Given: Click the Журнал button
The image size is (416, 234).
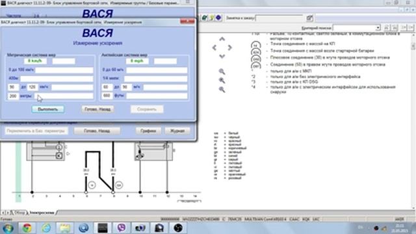Looking at the screenshot, I should pyautogui.click(x=177, y=131).
